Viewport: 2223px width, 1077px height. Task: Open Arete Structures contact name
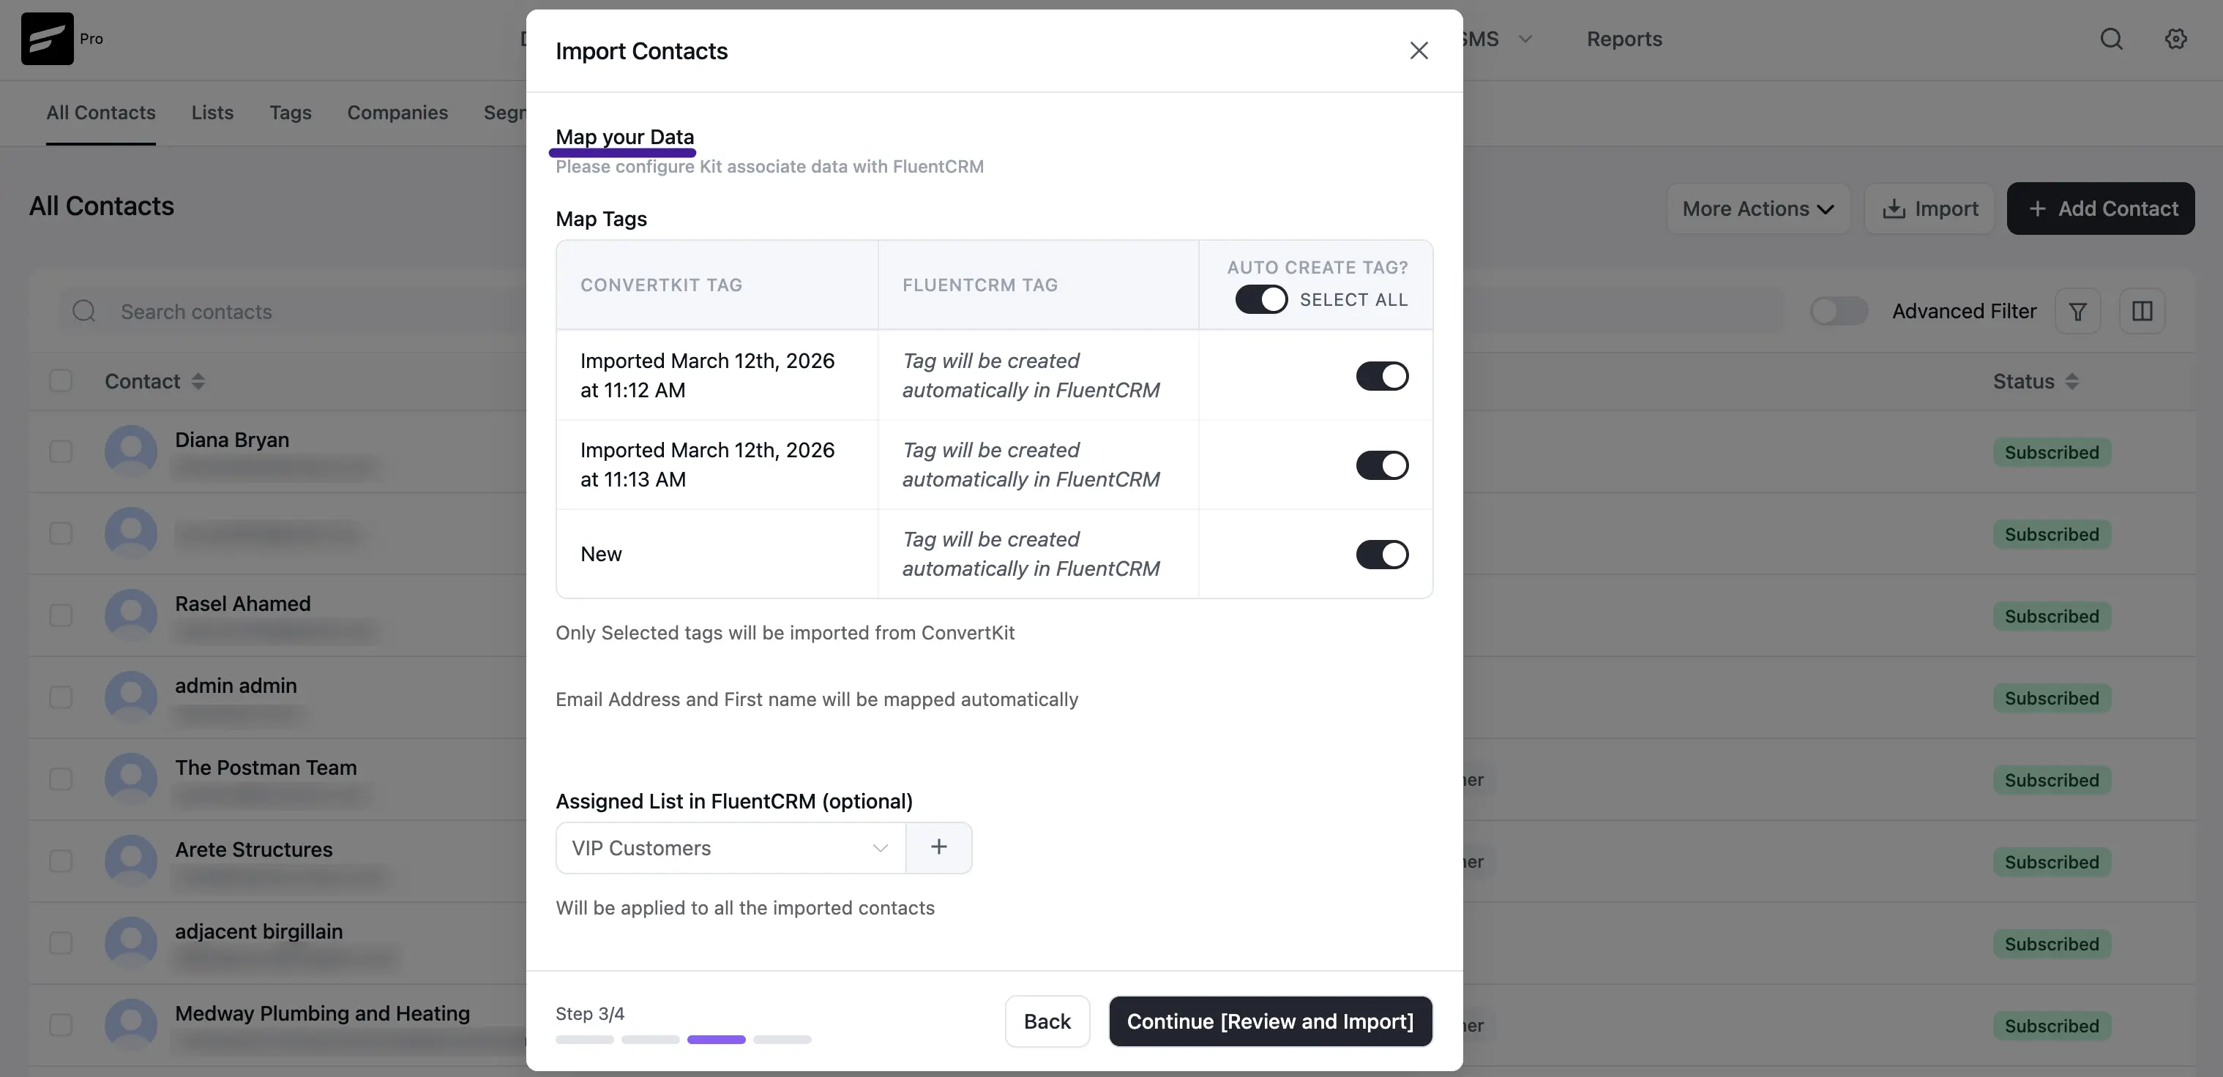(254, 849)
